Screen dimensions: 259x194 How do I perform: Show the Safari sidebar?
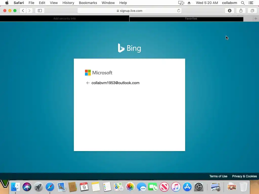(x=40, y=11)
